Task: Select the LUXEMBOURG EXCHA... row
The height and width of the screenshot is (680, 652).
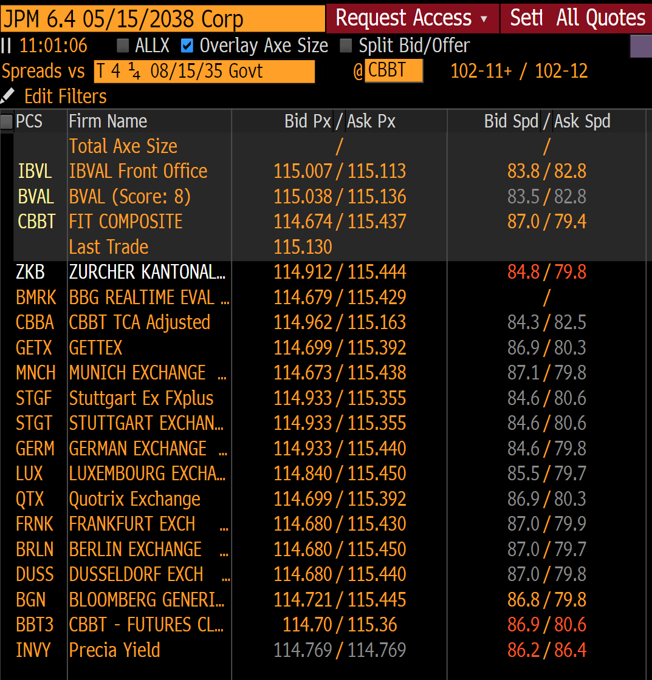Action: coord(330,473)
